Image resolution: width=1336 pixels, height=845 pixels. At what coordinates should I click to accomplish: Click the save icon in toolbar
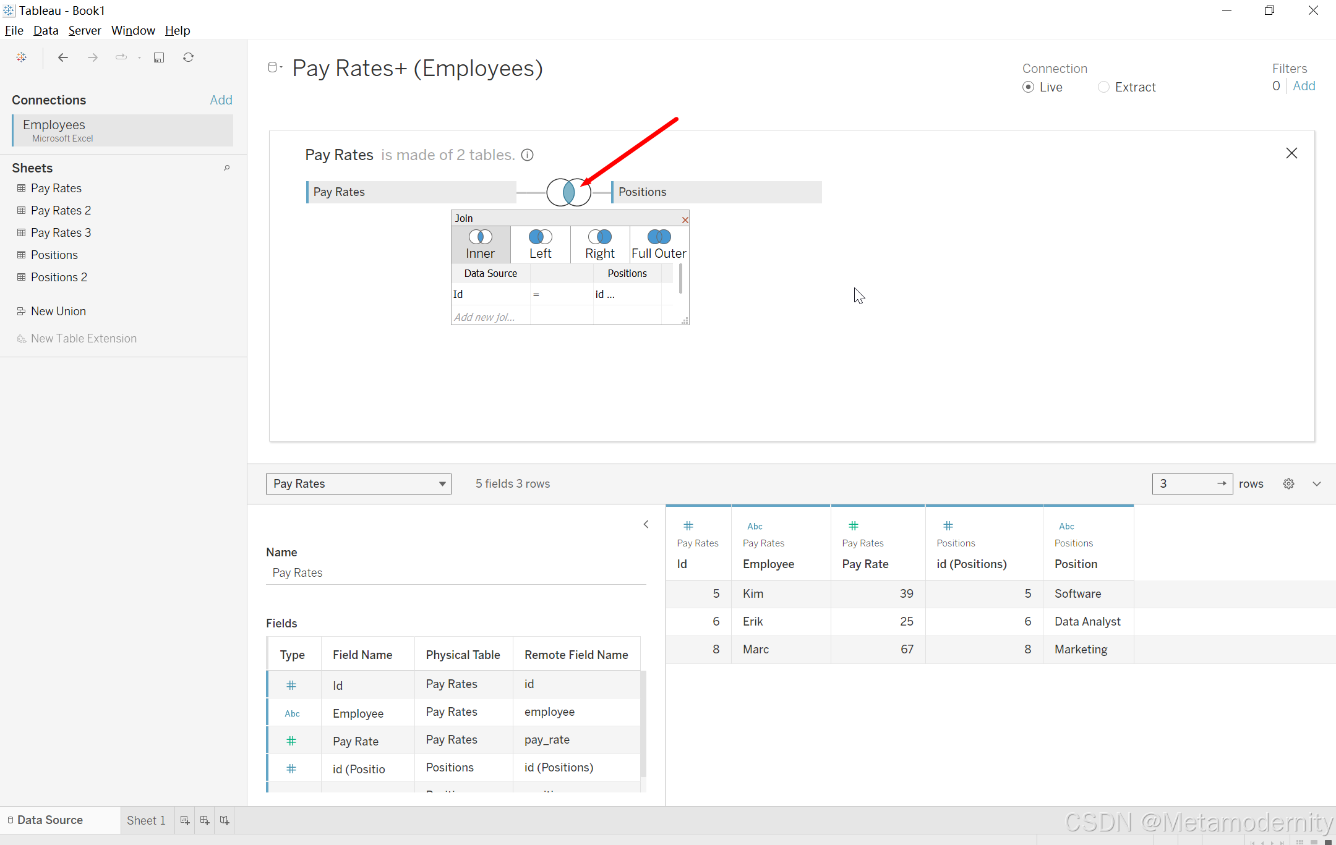[x=159, y=57]
